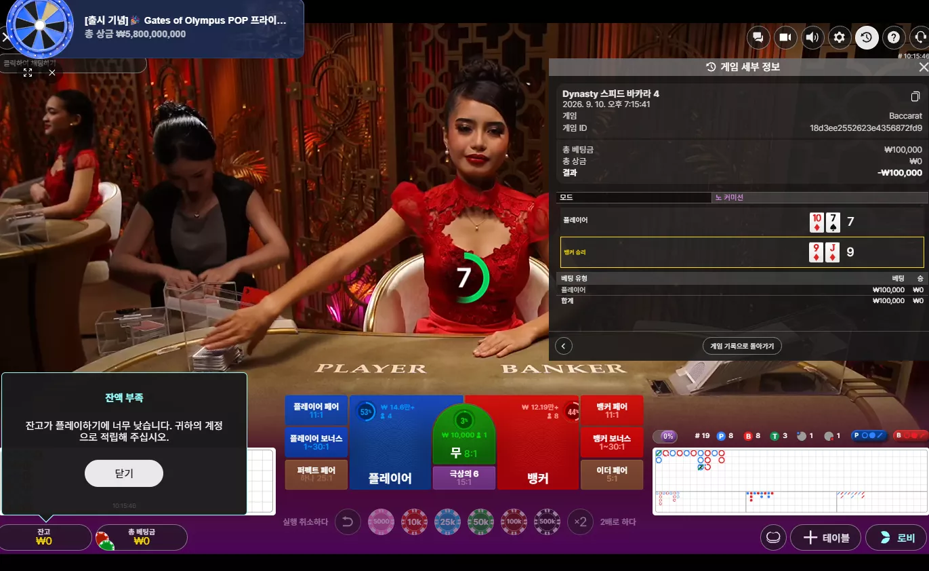
Task: Select the 500k betting chip
Action: point(547,521)
